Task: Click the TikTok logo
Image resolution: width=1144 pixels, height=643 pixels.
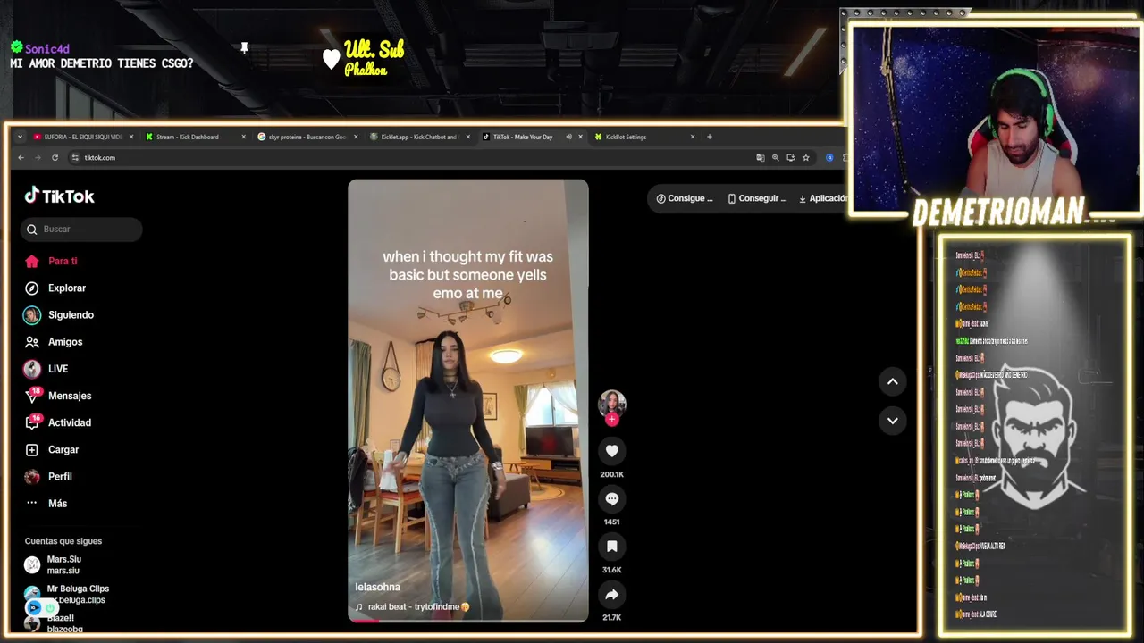Action: 59,196
